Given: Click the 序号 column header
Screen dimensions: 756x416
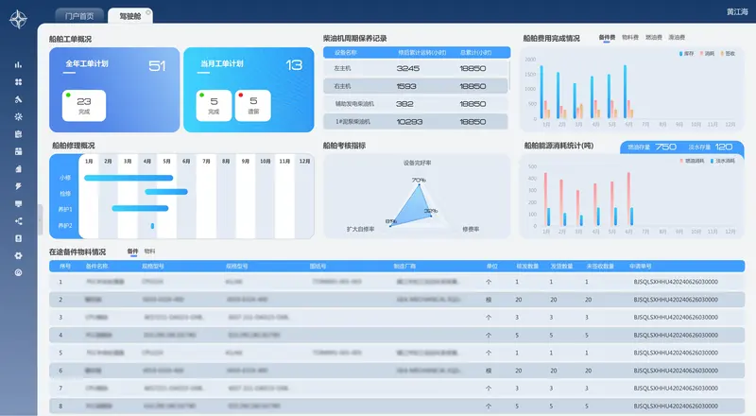Looking at the screenshot, I should [65, 266].
